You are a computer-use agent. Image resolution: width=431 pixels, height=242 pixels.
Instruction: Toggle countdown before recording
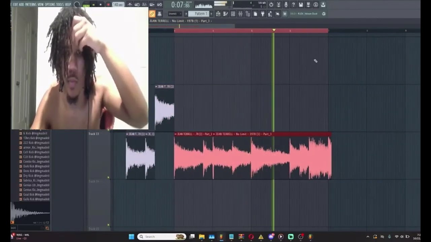144,5
